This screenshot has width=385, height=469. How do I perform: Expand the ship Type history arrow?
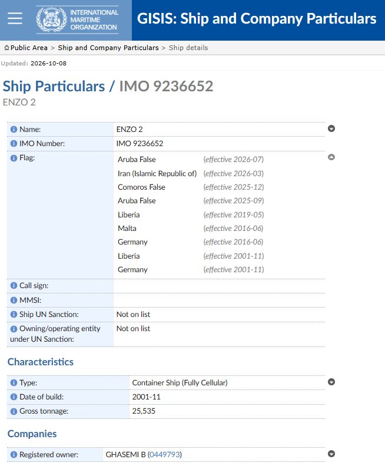tap(331, 382)
